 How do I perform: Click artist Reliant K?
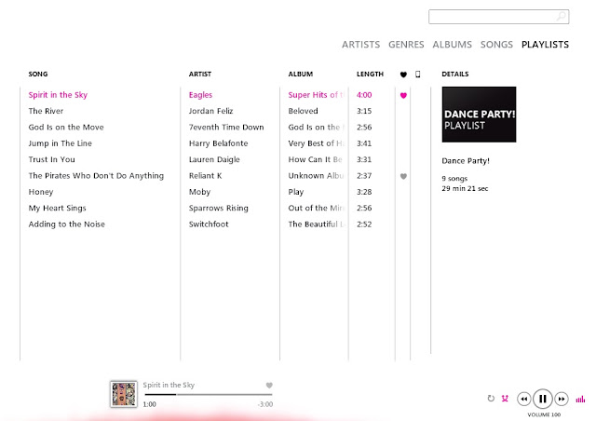[x=205, y=176]
